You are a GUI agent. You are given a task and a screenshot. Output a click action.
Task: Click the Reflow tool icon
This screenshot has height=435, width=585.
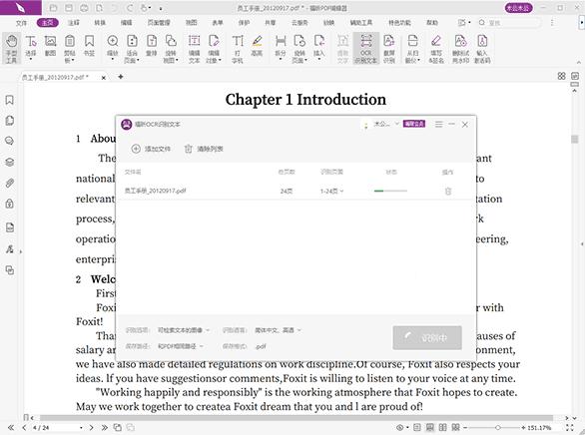151,46
